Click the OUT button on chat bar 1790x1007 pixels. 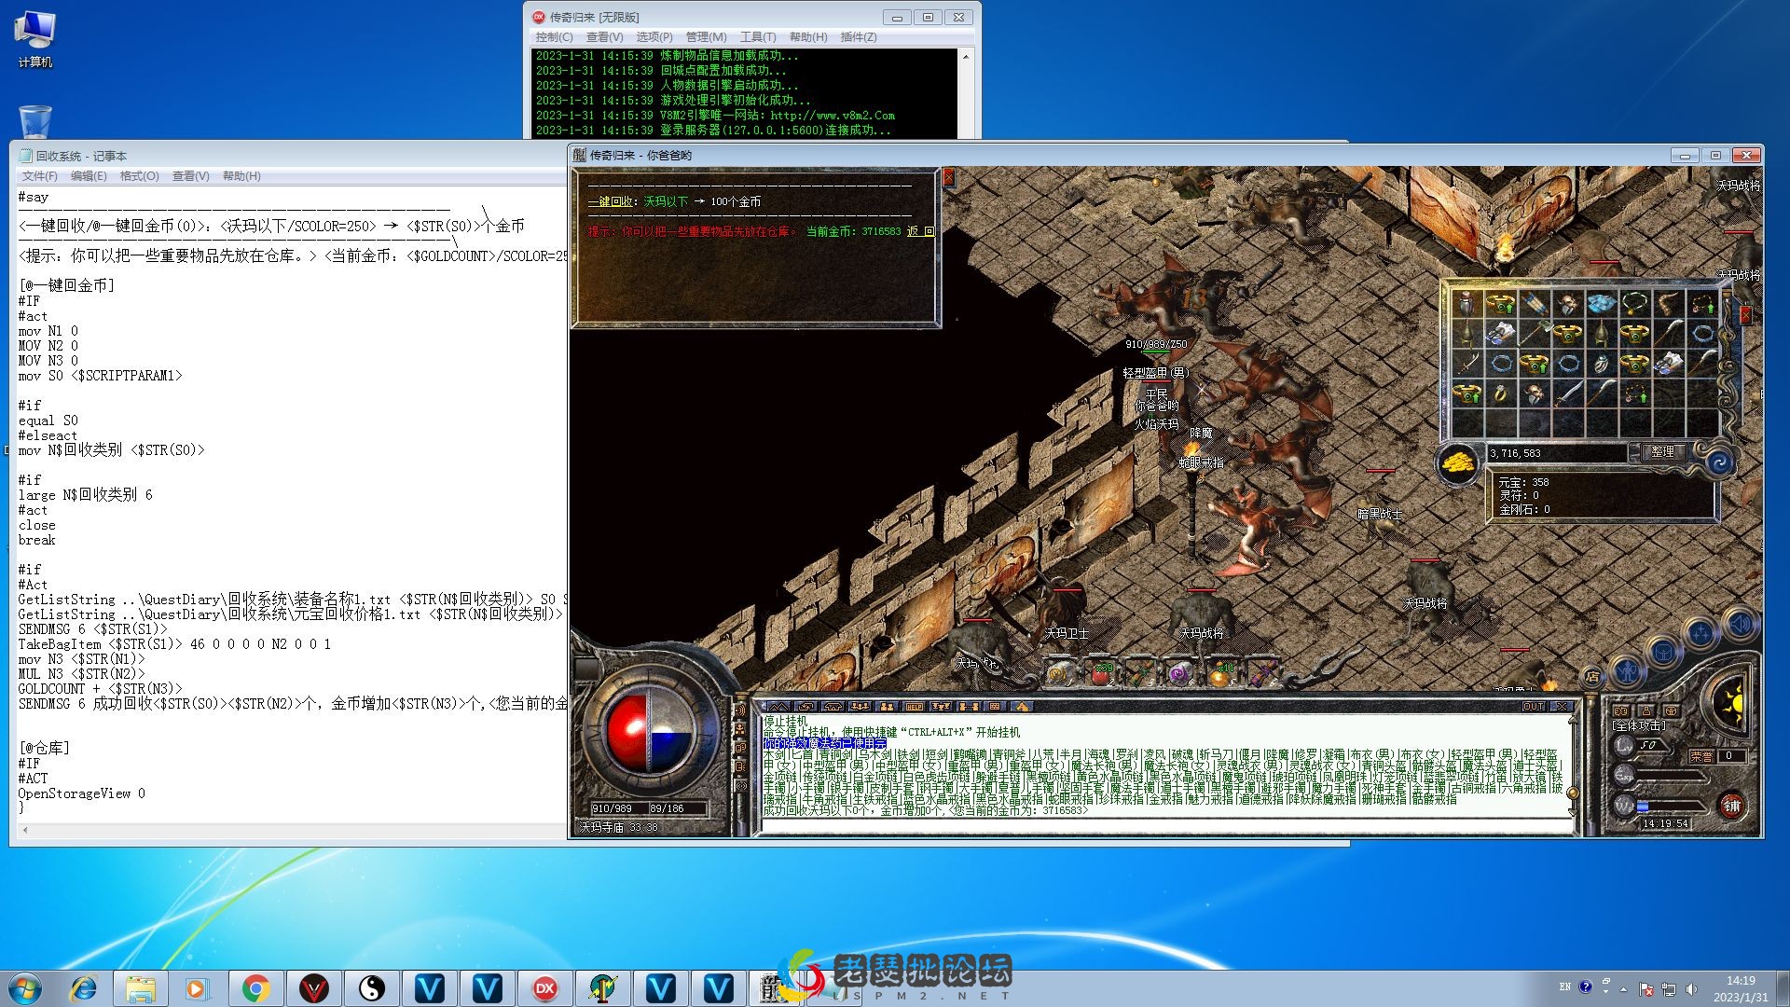1534,707
